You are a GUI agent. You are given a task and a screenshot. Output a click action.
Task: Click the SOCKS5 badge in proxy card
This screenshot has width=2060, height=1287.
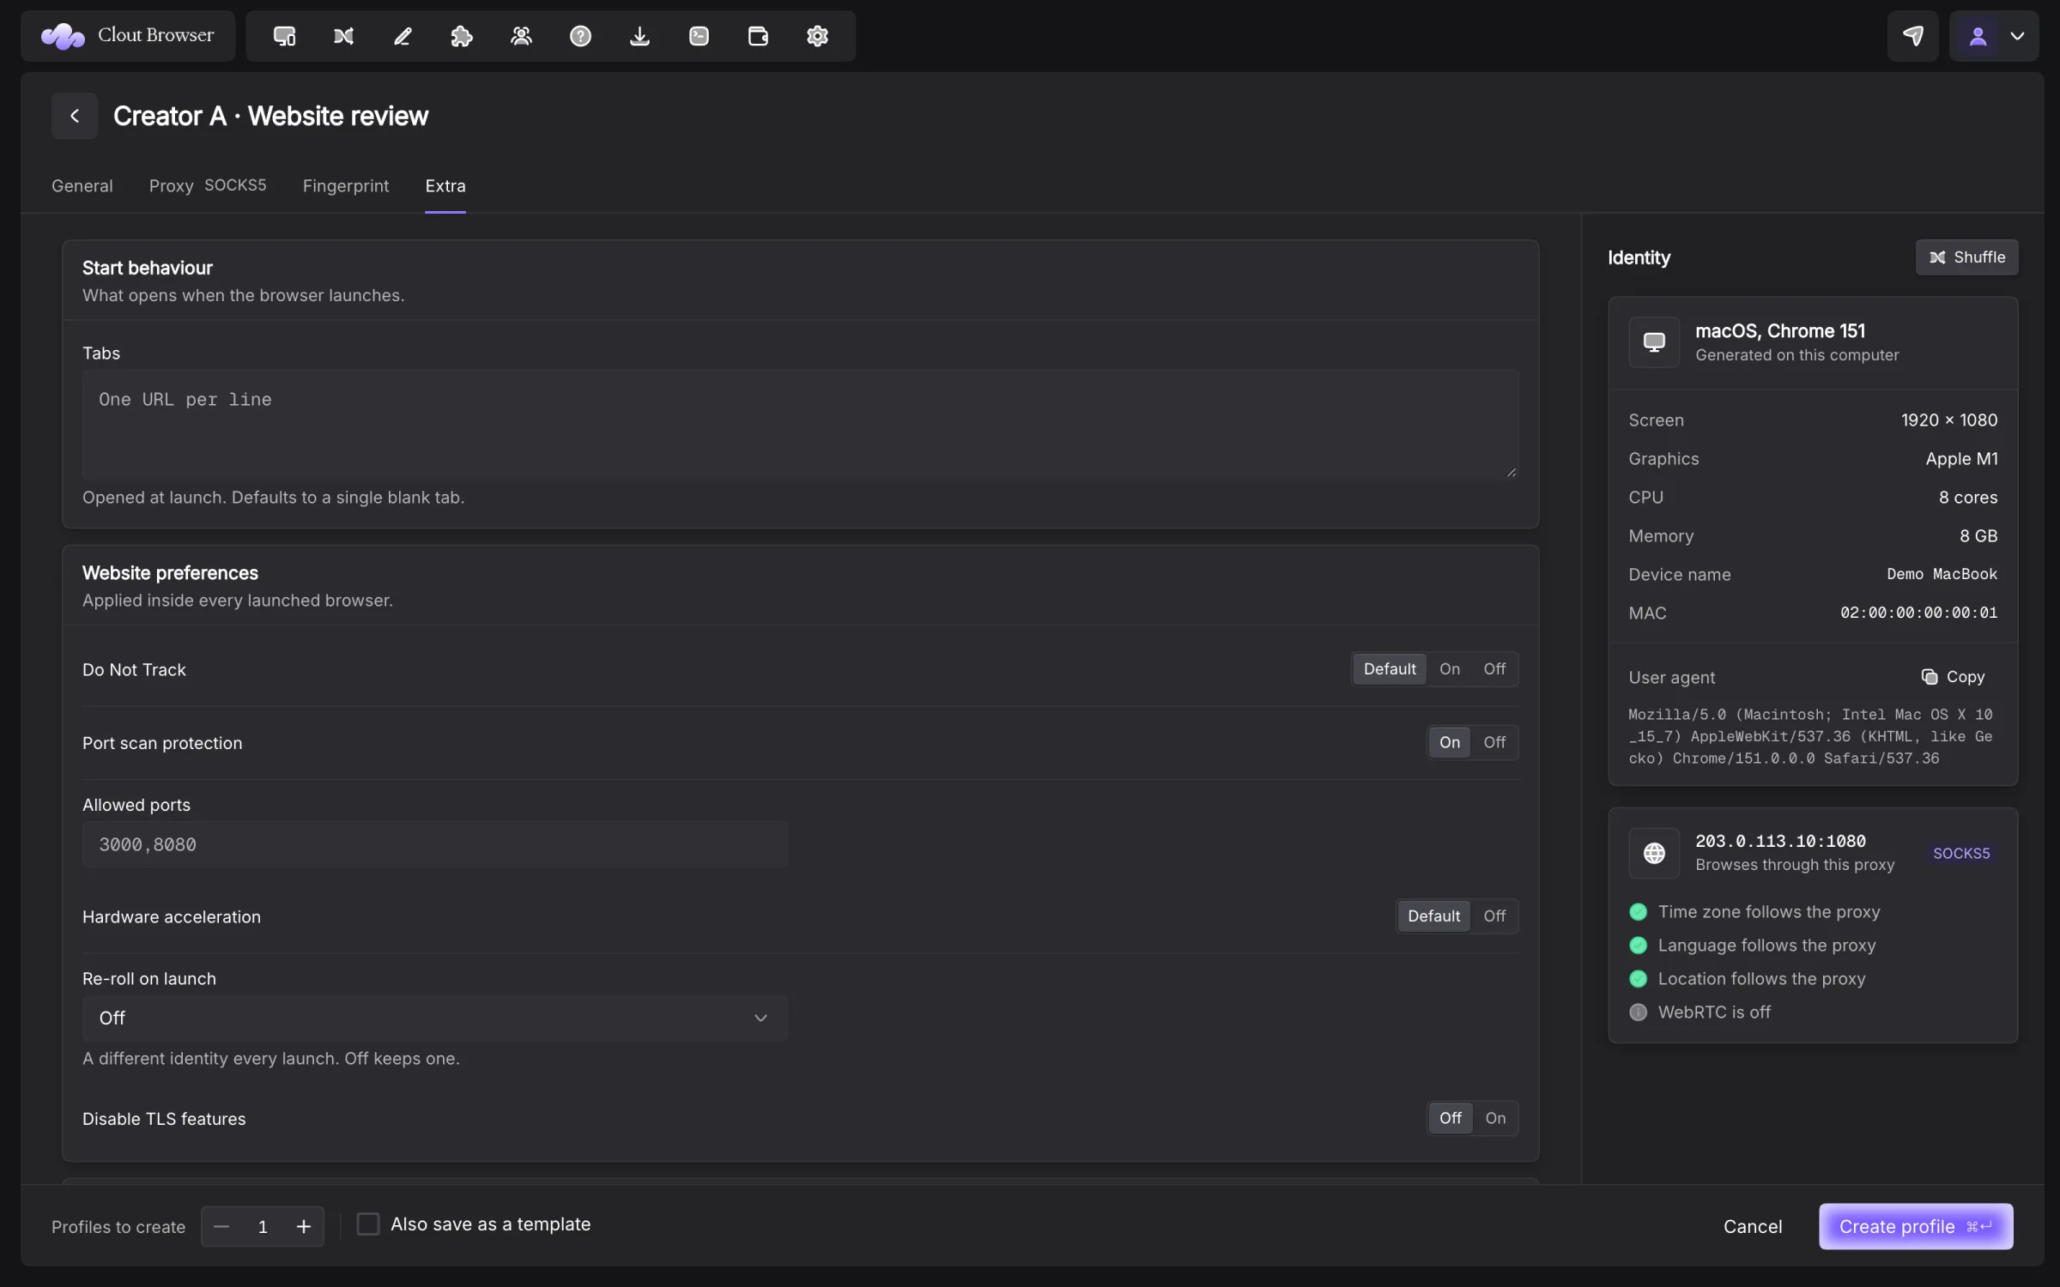point(1961,853)
